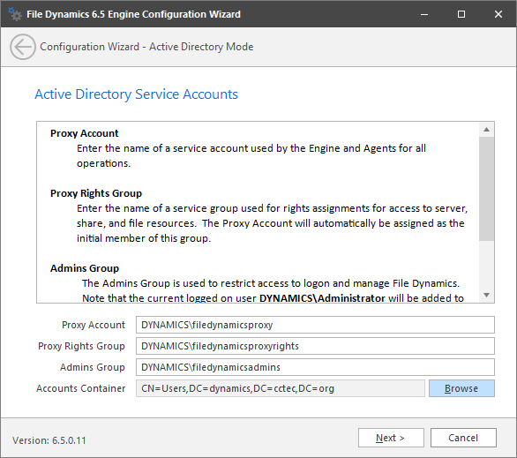Screen dimensions: 517x458
Task: Click the 'Proxy Account' bold heading in description
Action: pyautogui.click(x=84, y=133)
